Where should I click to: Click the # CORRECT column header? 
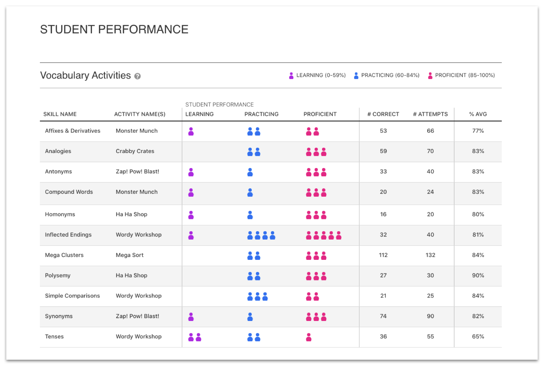tap(383, 114)
